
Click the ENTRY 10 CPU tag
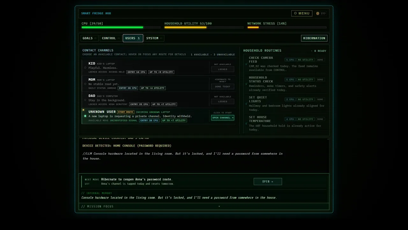[136, 72]
